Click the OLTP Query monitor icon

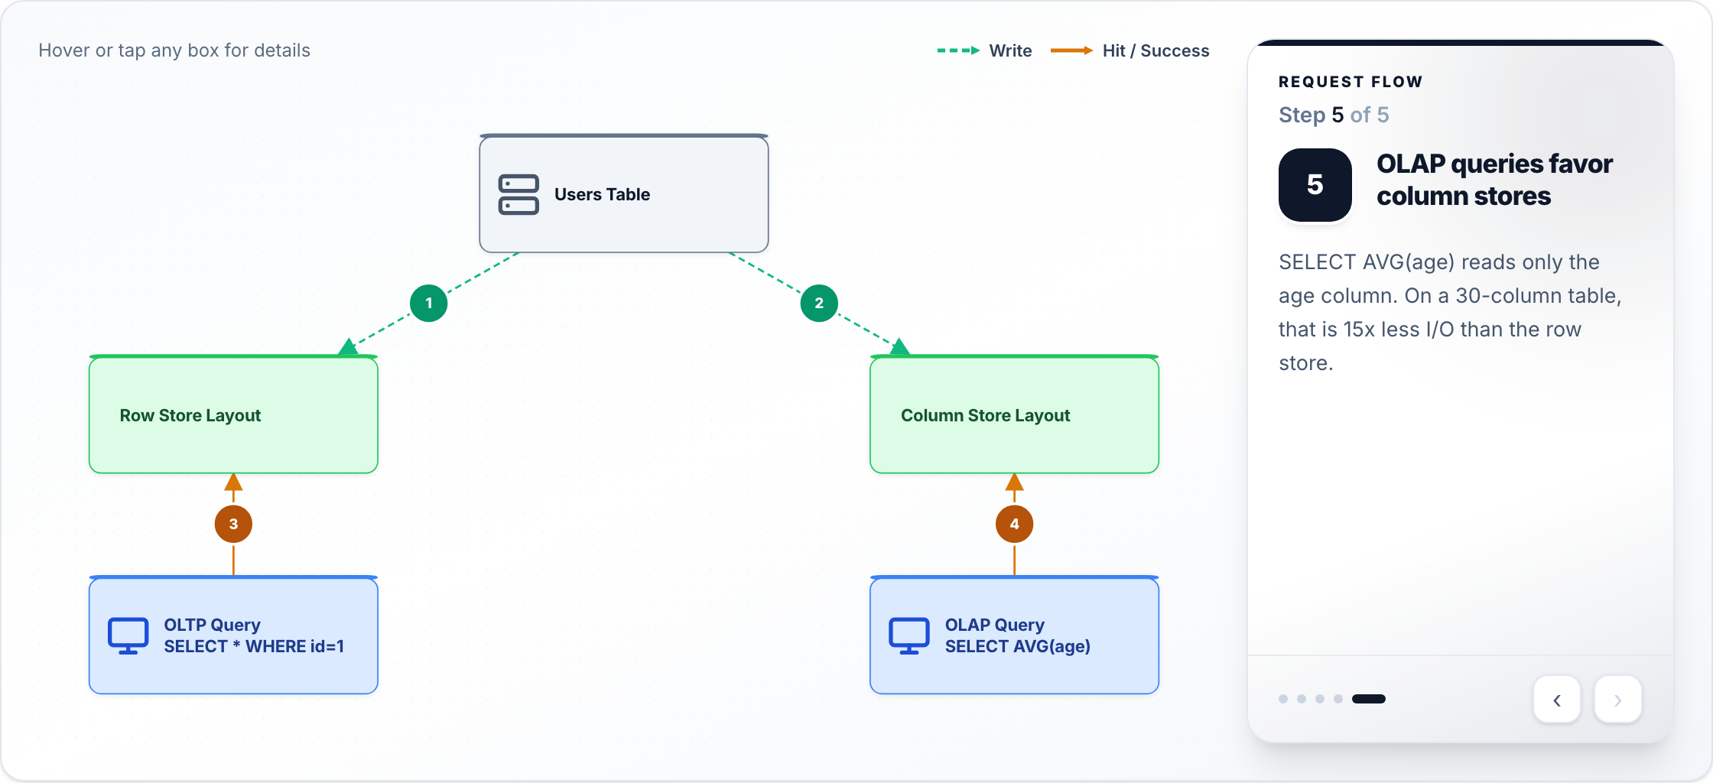click(x=128, y=635)
